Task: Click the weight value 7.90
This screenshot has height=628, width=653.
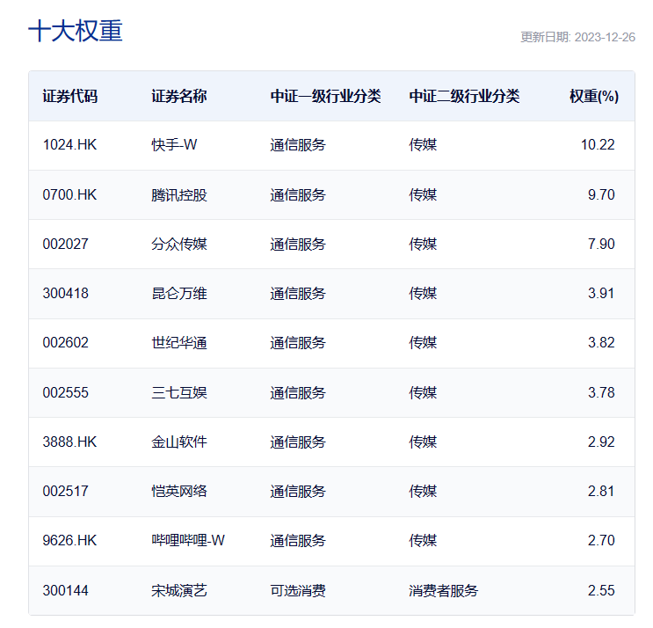Action: point(601,244)
